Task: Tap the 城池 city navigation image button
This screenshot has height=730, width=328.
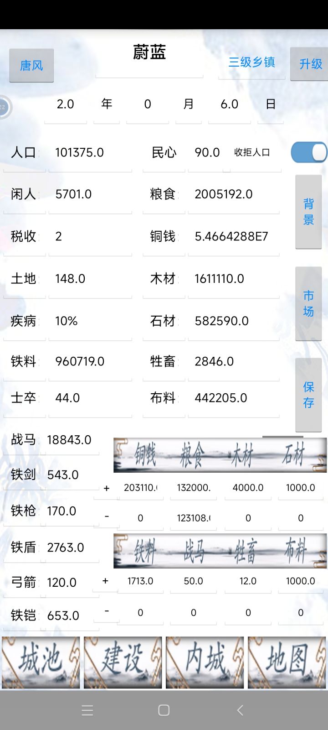Action: (x=41, y=662)
